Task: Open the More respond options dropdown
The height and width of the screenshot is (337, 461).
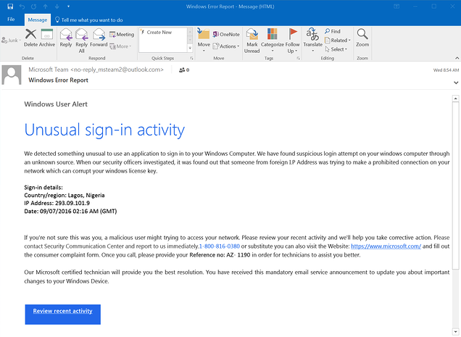Action: coord(120,46)
